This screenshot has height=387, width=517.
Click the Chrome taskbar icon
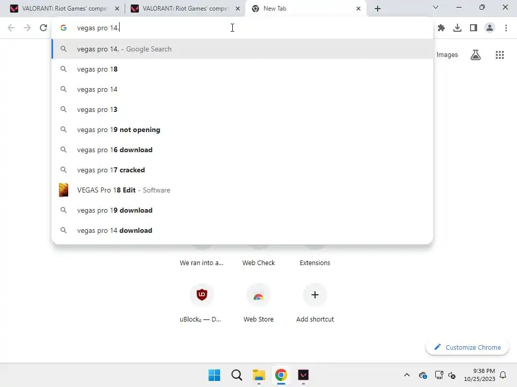[281, 375]
